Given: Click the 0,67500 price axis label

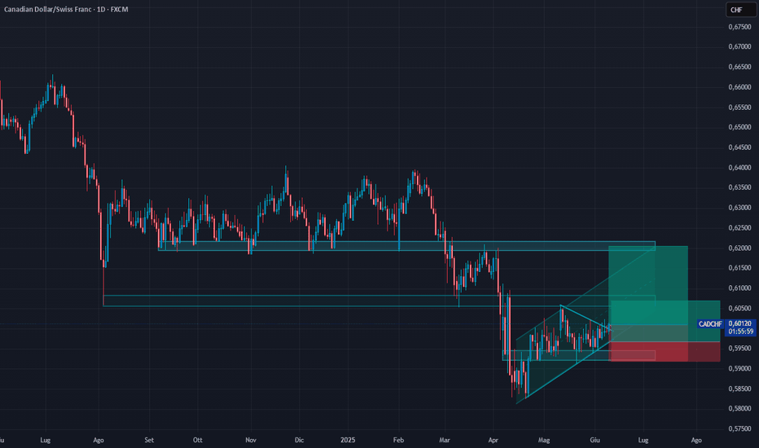Looking at the screenshot, I should (740, 27).
